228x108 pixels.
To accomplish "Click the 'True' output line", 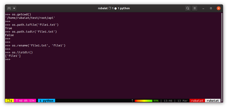I will (x=9, y=28).
